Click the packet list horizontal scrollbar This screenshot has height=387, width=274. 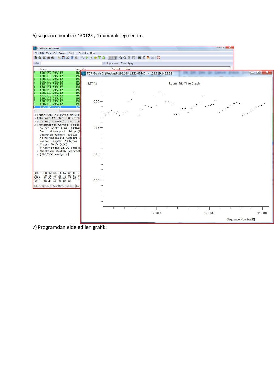pyautogui.click(x=70, y=110)
